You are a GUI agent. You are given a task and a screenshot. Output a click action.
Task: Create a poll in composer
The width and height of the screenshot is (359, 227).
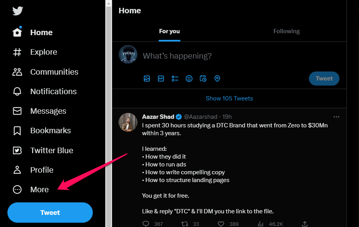point(175,79)
